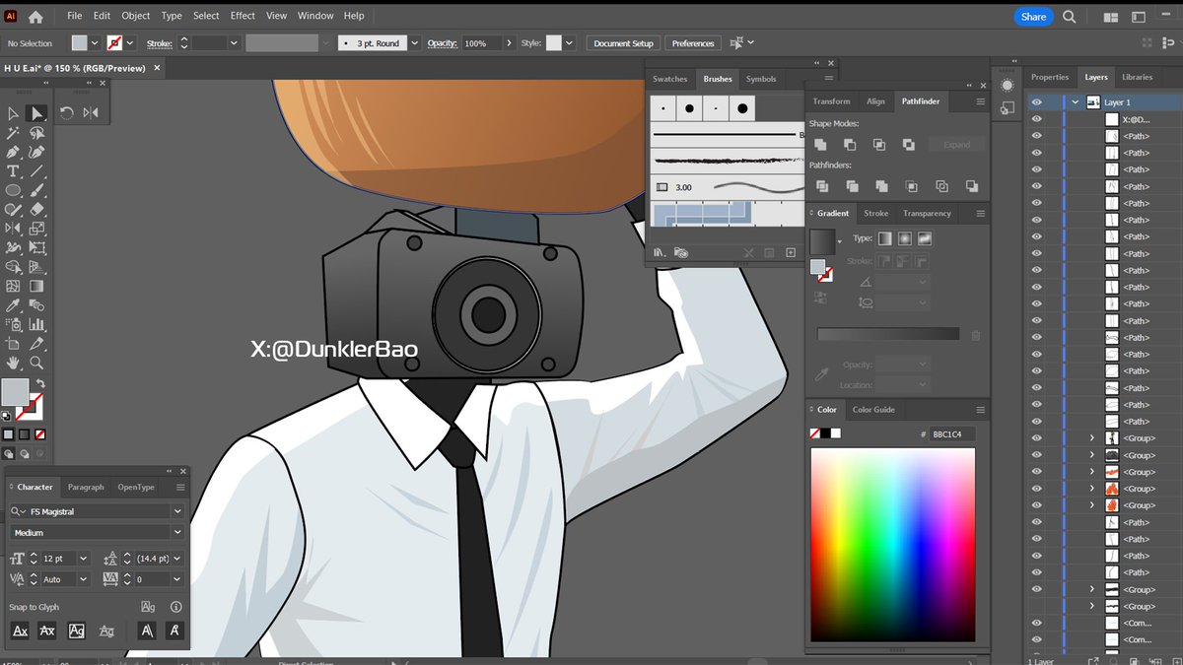Click the Divide pathfinder icon

pyautogui.click(x=820, y=186)
